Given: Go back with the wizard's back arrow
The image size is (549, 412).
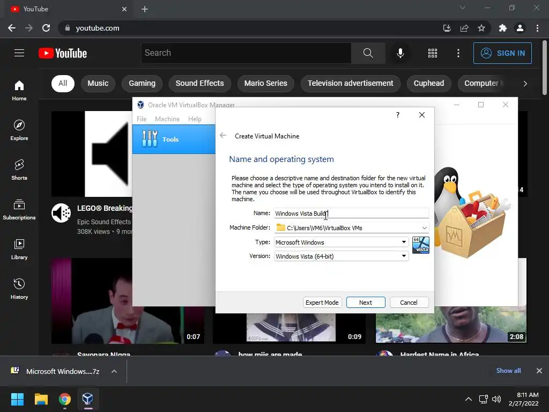Looking at the screenshot, I should pyautogui.click(x=223, y=136).
